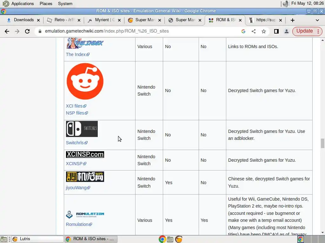Screen dimensions: 325x243
Task: Open the Switchrls link
Action: [77, 143]
